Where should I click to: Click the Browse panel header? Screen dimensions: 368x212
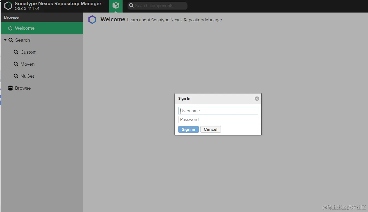pos(42,17)
